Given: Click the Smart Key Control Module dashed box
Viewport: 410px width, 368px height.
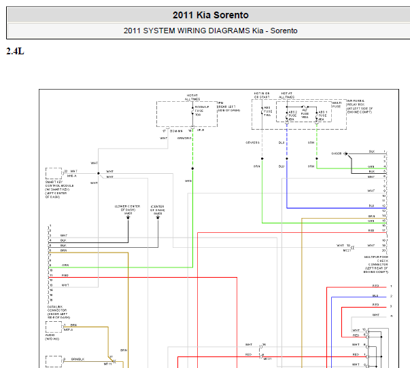Looking at the screenshot, I should 54,173.
